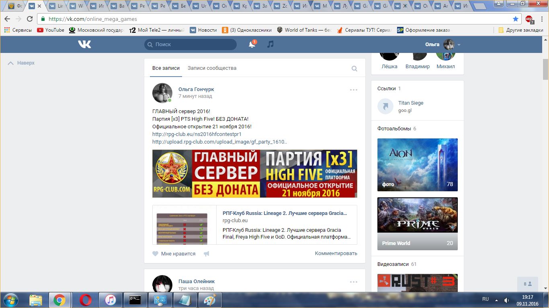The width and height of the screenshot is (549, 308).
Task: Like the post via Мне нравится
Action: pyautogui.click(x=174, y=253)
